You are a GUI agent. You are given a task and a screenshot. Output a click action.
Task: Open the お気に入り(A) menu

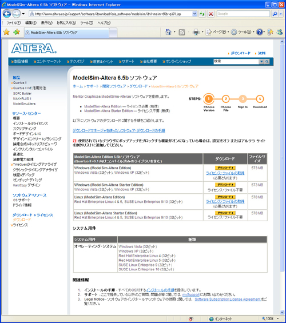tap(66, 23)
